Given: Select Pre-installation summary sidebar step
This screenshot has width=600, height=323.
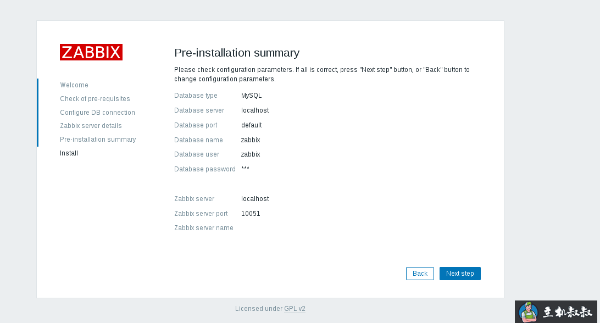Looking at the screenshot, I should click(x=98, y=140).
